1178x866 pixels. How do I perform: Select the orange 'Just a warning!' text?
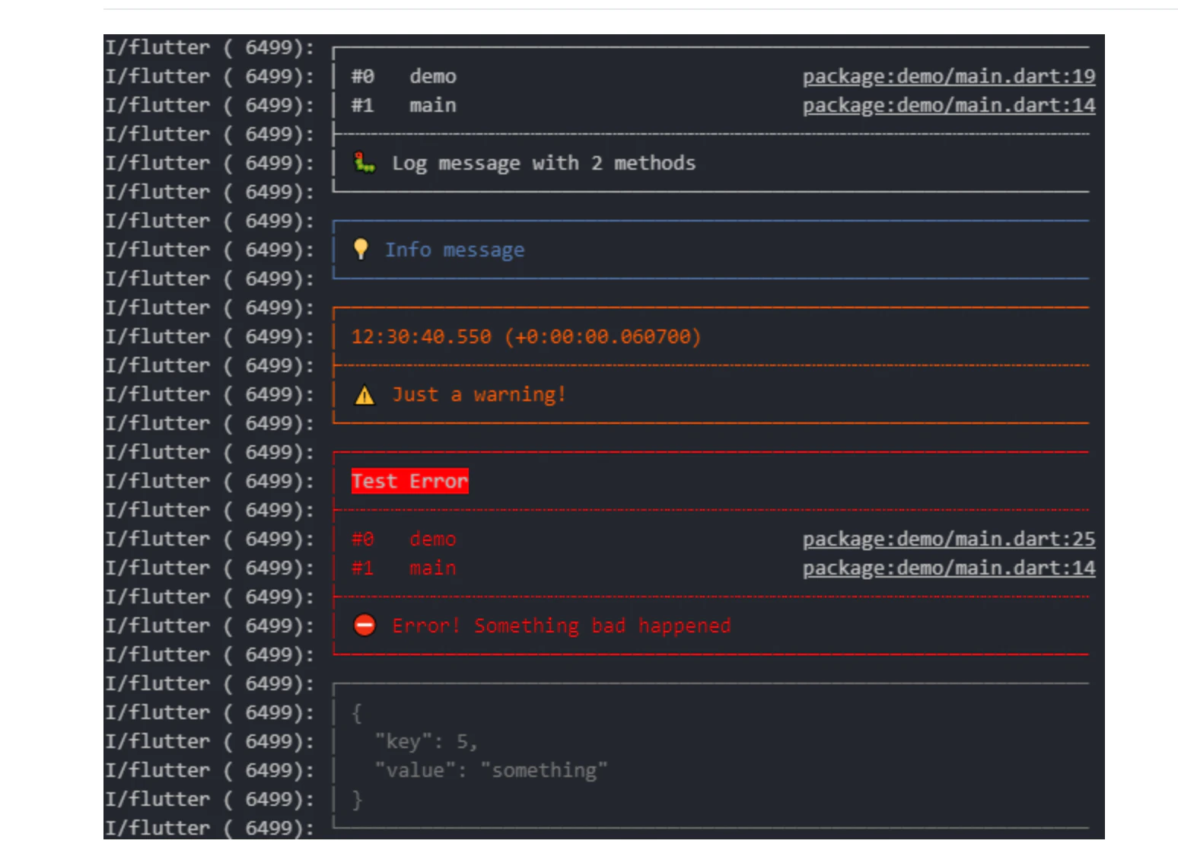click(479, 395)
